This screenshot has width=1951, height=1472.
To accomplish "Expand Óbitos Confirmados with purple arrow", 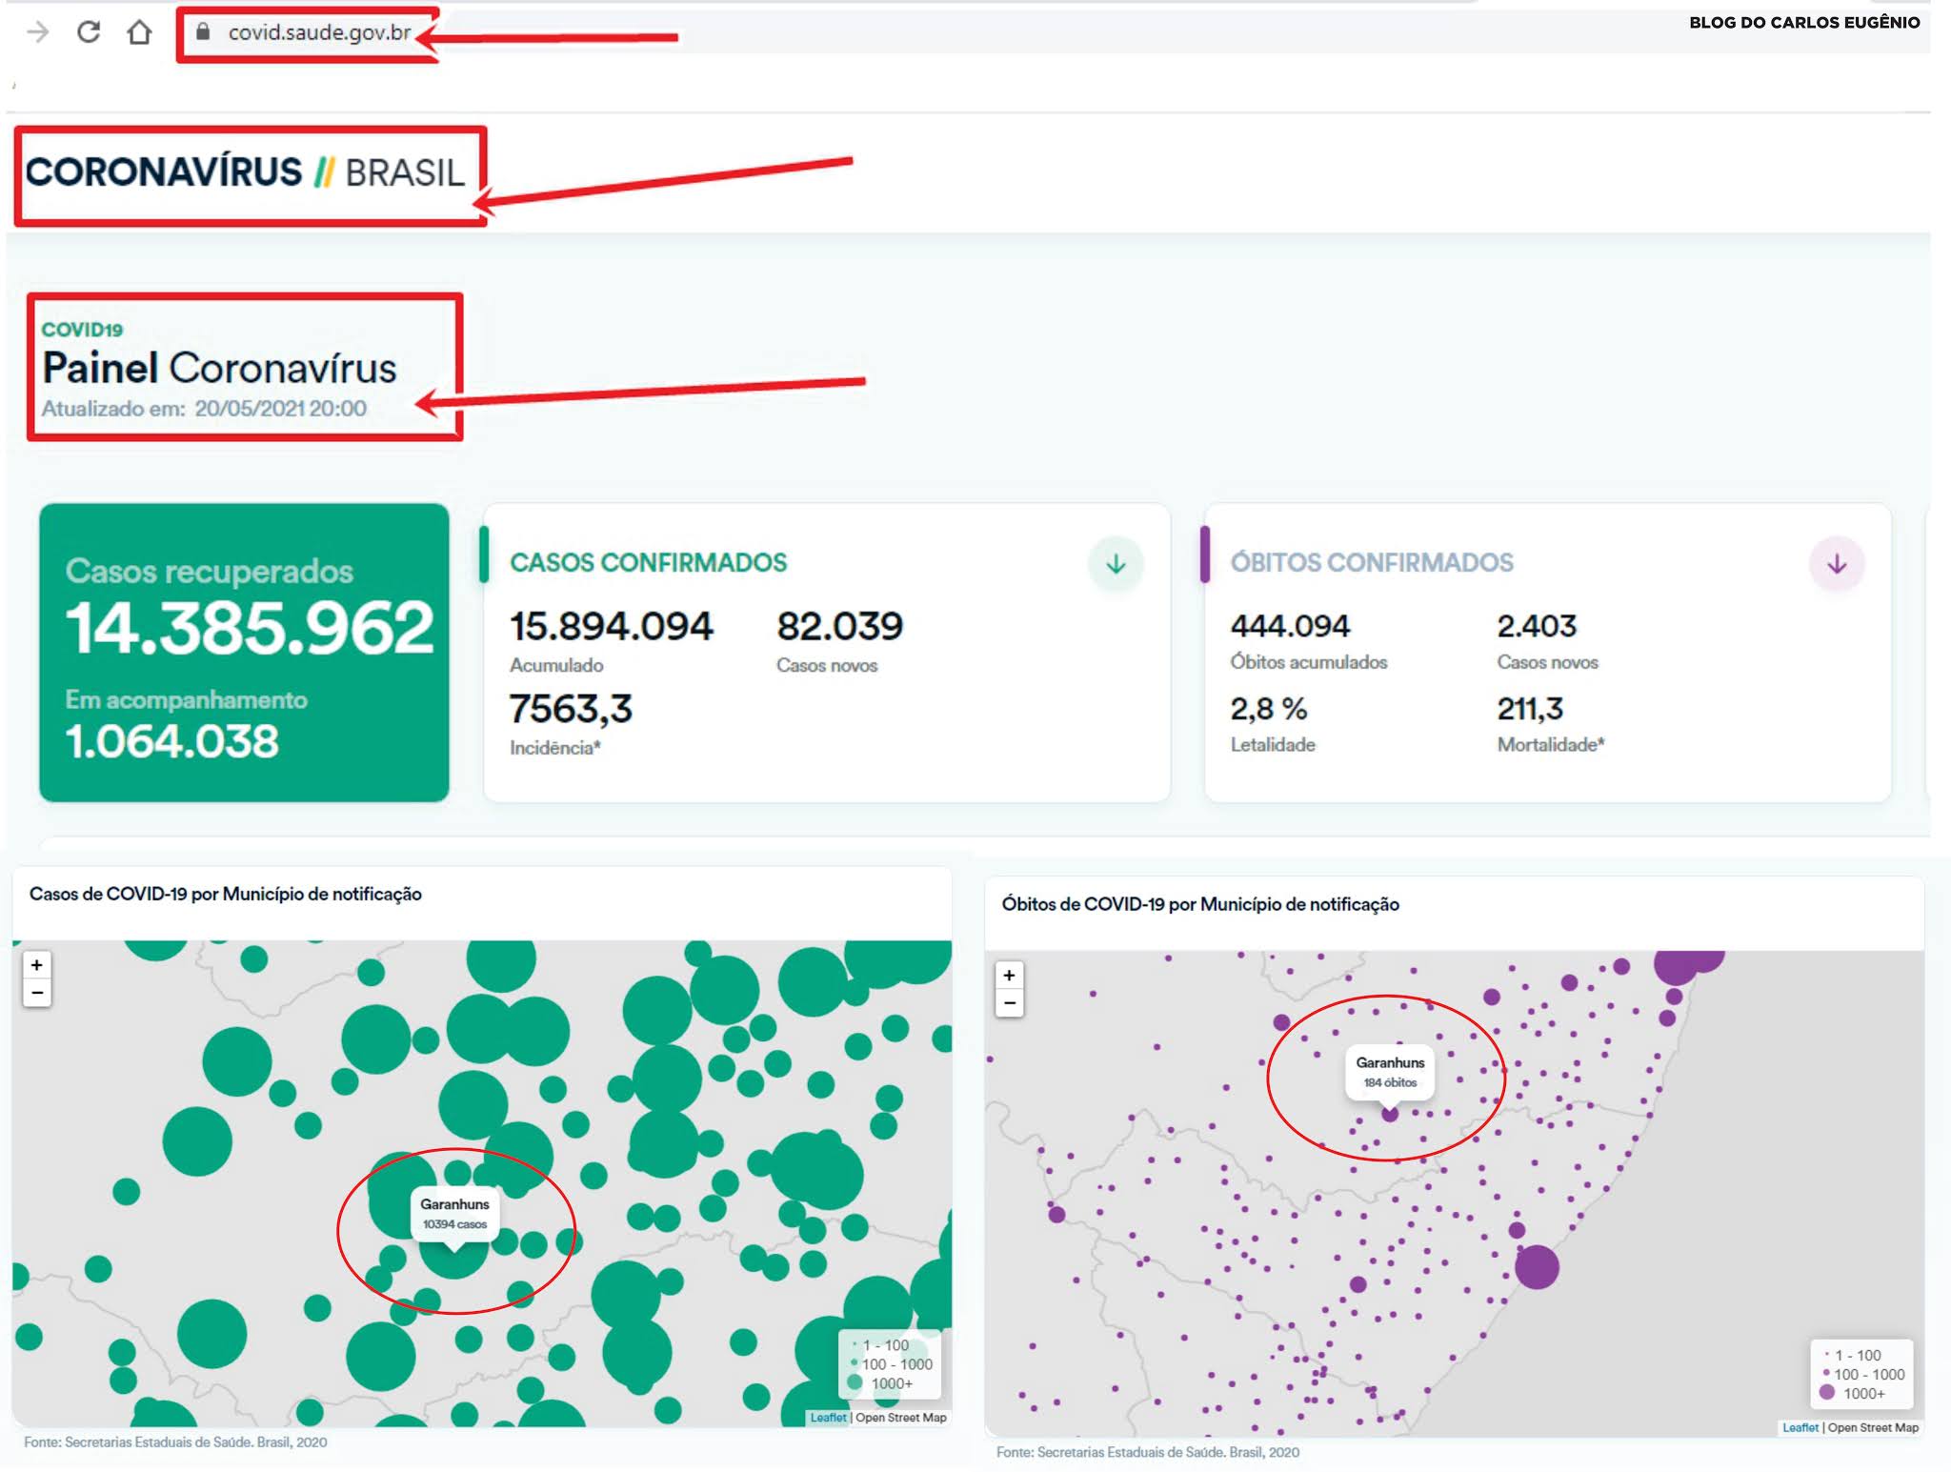I will pyautogui.click(x=1836, y=564).
